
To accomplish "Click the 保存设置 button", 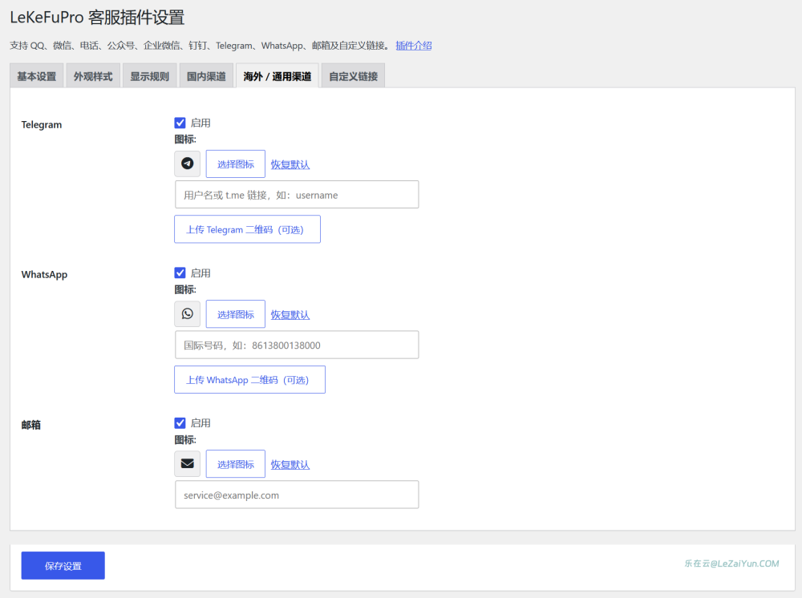I will coord(63,565).
